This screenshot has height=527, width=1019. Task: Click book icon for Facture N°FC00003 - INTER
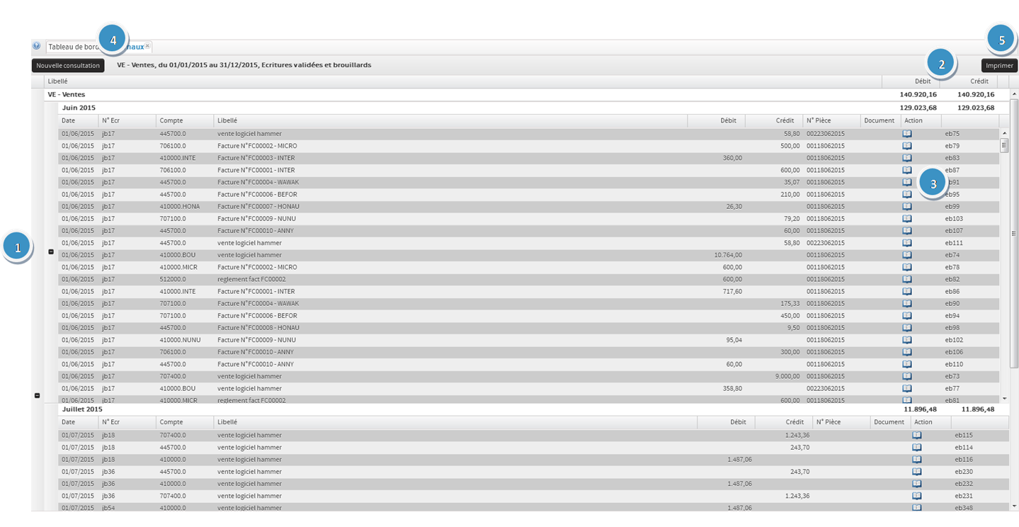(x=907, y=157)
